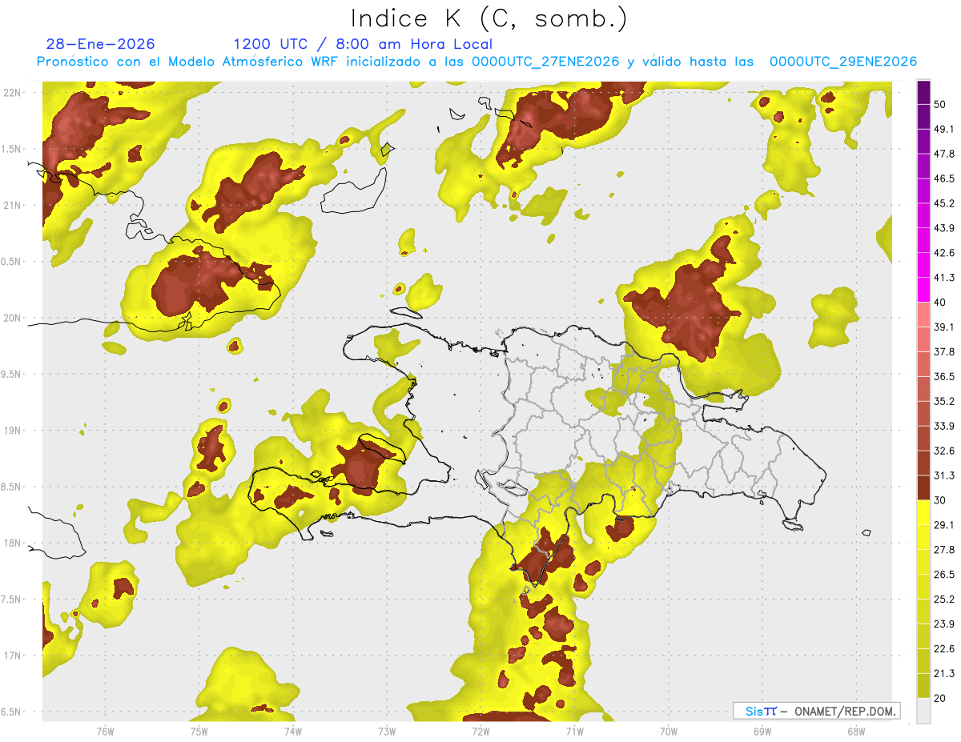This screenshot has height=742, width=961.
Task: Click the "46.5" color scale value
Action: [x=944, y=178]
